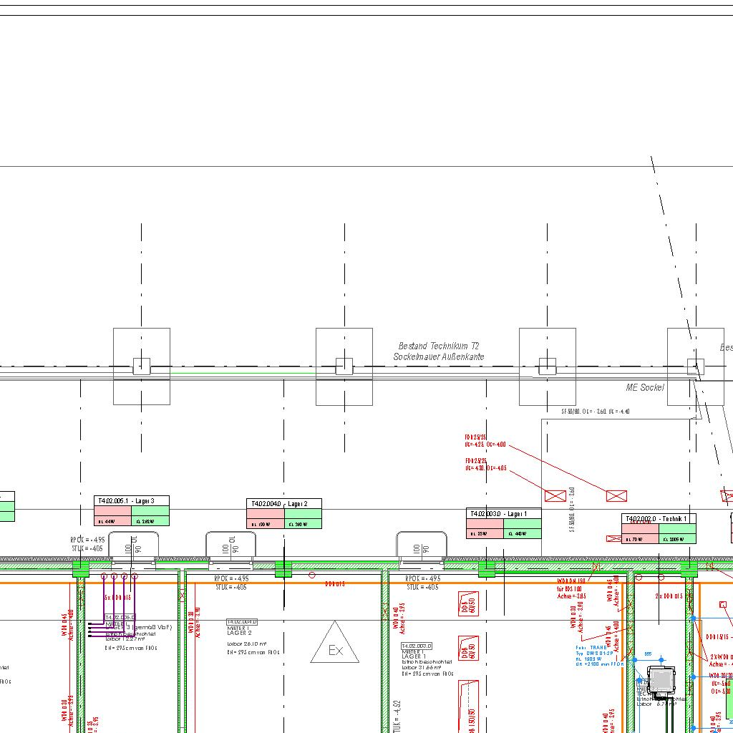Viewport: 733px width, 733px height.
Task: Select the TRANE cooling unit symbol
Action: (660, 679)
